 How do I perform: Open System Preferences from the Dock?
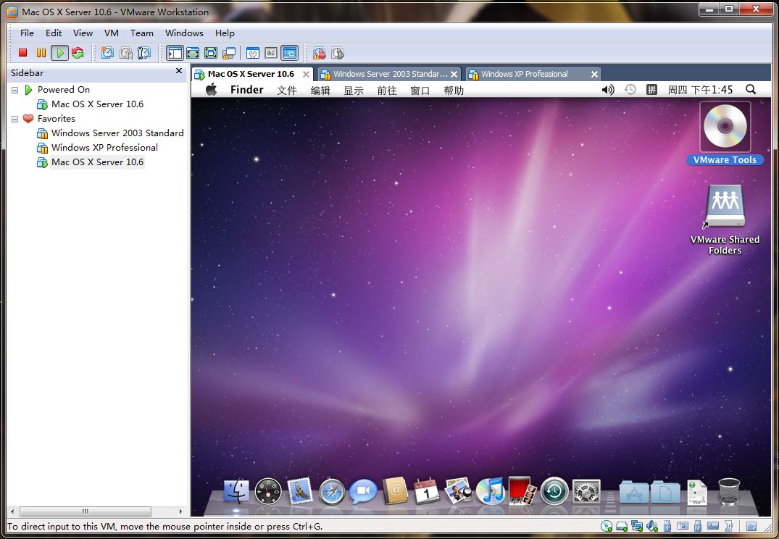tap(586, 492)
